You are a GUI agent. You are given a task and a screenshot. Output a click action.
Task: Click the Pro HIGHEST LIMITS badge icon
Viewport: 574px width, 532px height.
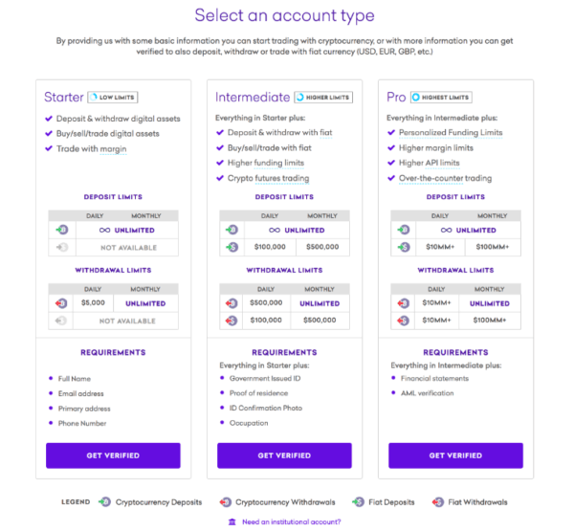point(415,98)
